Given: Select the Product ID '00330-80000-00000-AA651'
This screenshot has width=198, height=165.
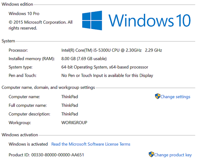Looking at the screenshot, I should tap(58, 155).
